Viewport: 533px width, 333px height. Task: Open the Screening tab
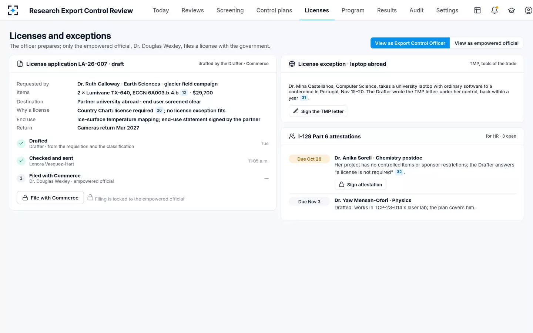pyautogui.click(x=230, y=10)
